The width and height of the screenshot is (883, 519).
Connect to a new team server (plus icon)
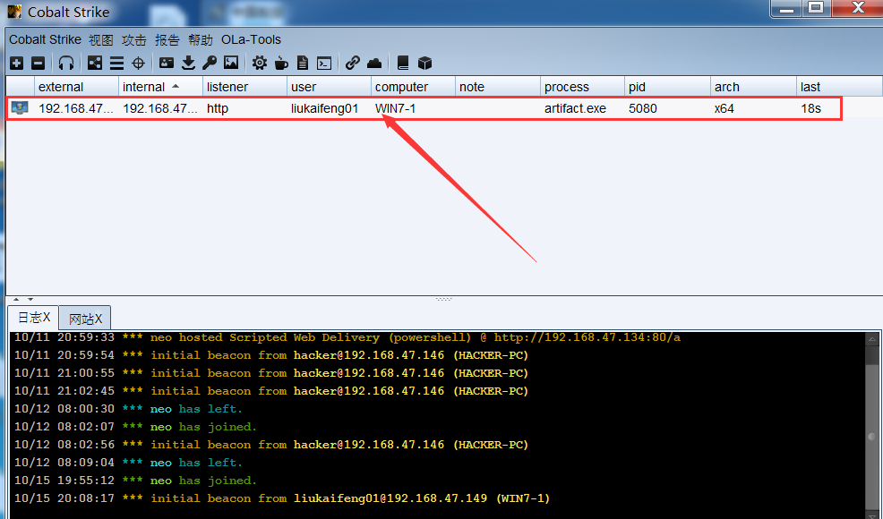tap(16, 63)
